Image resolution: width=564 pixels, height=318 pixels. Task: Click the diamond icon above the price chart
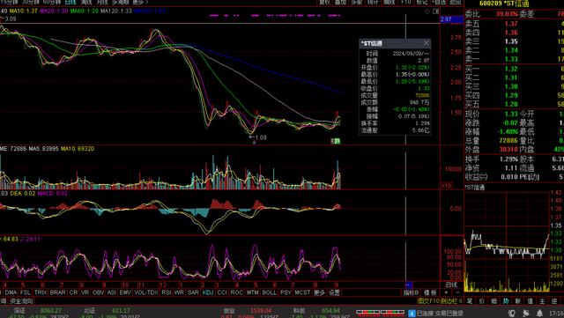[427, 11]
